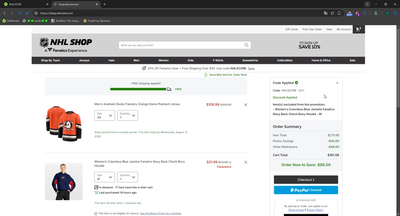Click the green flask labs icon
Image resolution: width=400 pixels, height=216 pixels.
point(376,13)
